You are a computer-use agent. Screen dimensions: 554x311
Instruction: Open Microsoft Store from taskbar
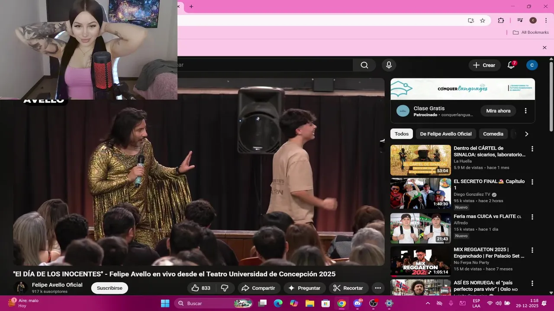(325, 303)
